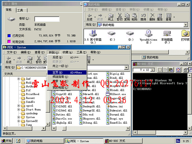Select Dllhost.exe file
This screenshot has height=144, width=192.
pyautogui.click(x=116, y=94)
